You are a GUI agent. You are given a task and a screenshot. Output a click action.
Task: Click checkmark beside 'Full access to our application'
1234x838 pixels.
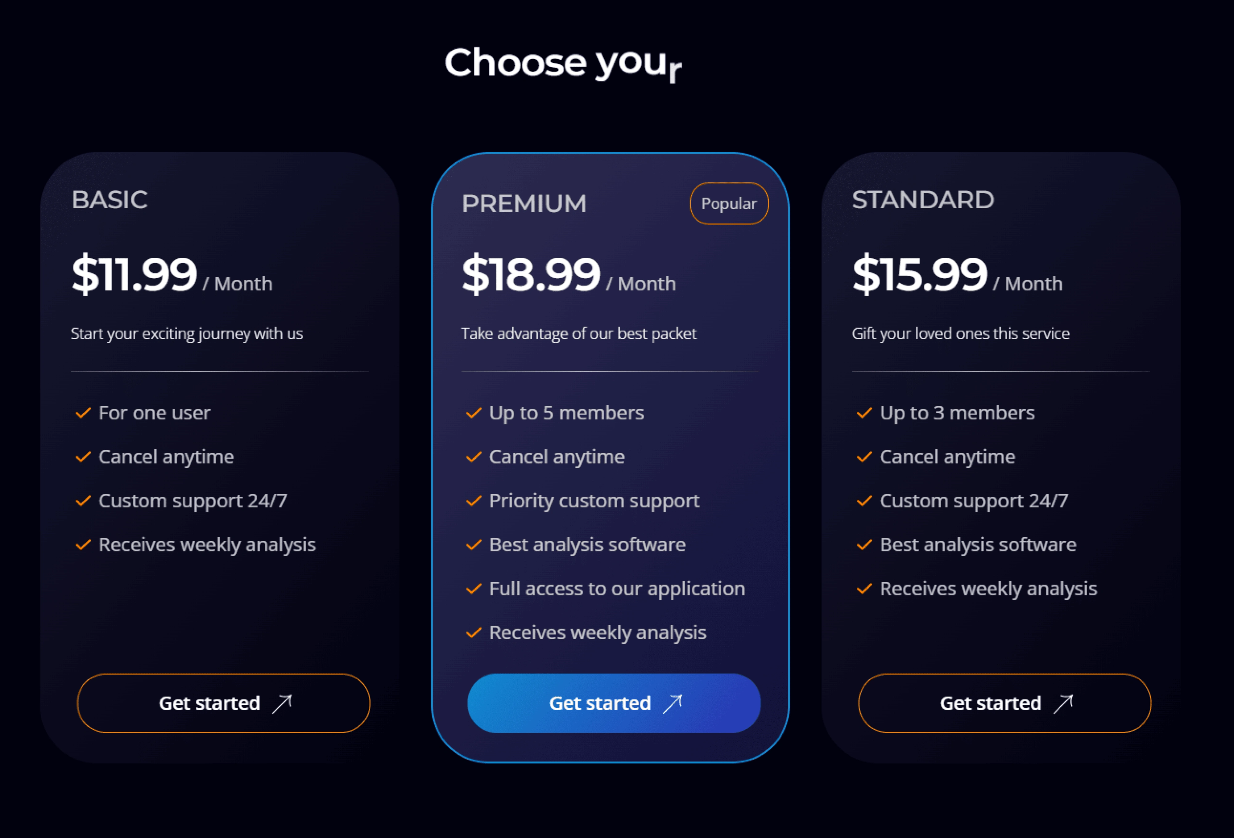click(474, 589)
